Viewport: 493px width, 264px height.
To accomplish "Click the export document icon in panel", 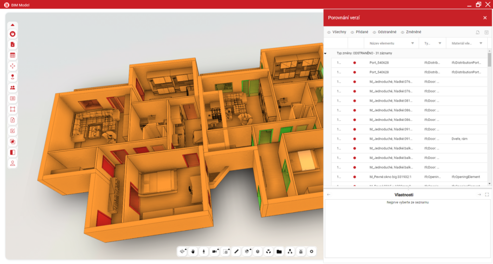I will (x=477, y=32).
